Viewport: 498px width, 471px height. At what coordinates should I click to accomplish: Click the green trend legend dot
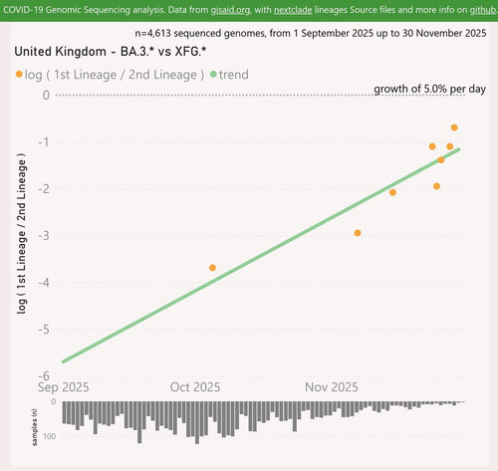[x=213, y=74]
